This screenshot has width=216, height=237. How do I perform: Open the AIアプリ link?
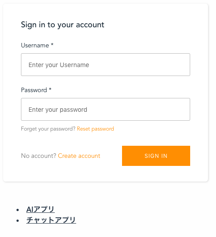[x=41, y=209]
